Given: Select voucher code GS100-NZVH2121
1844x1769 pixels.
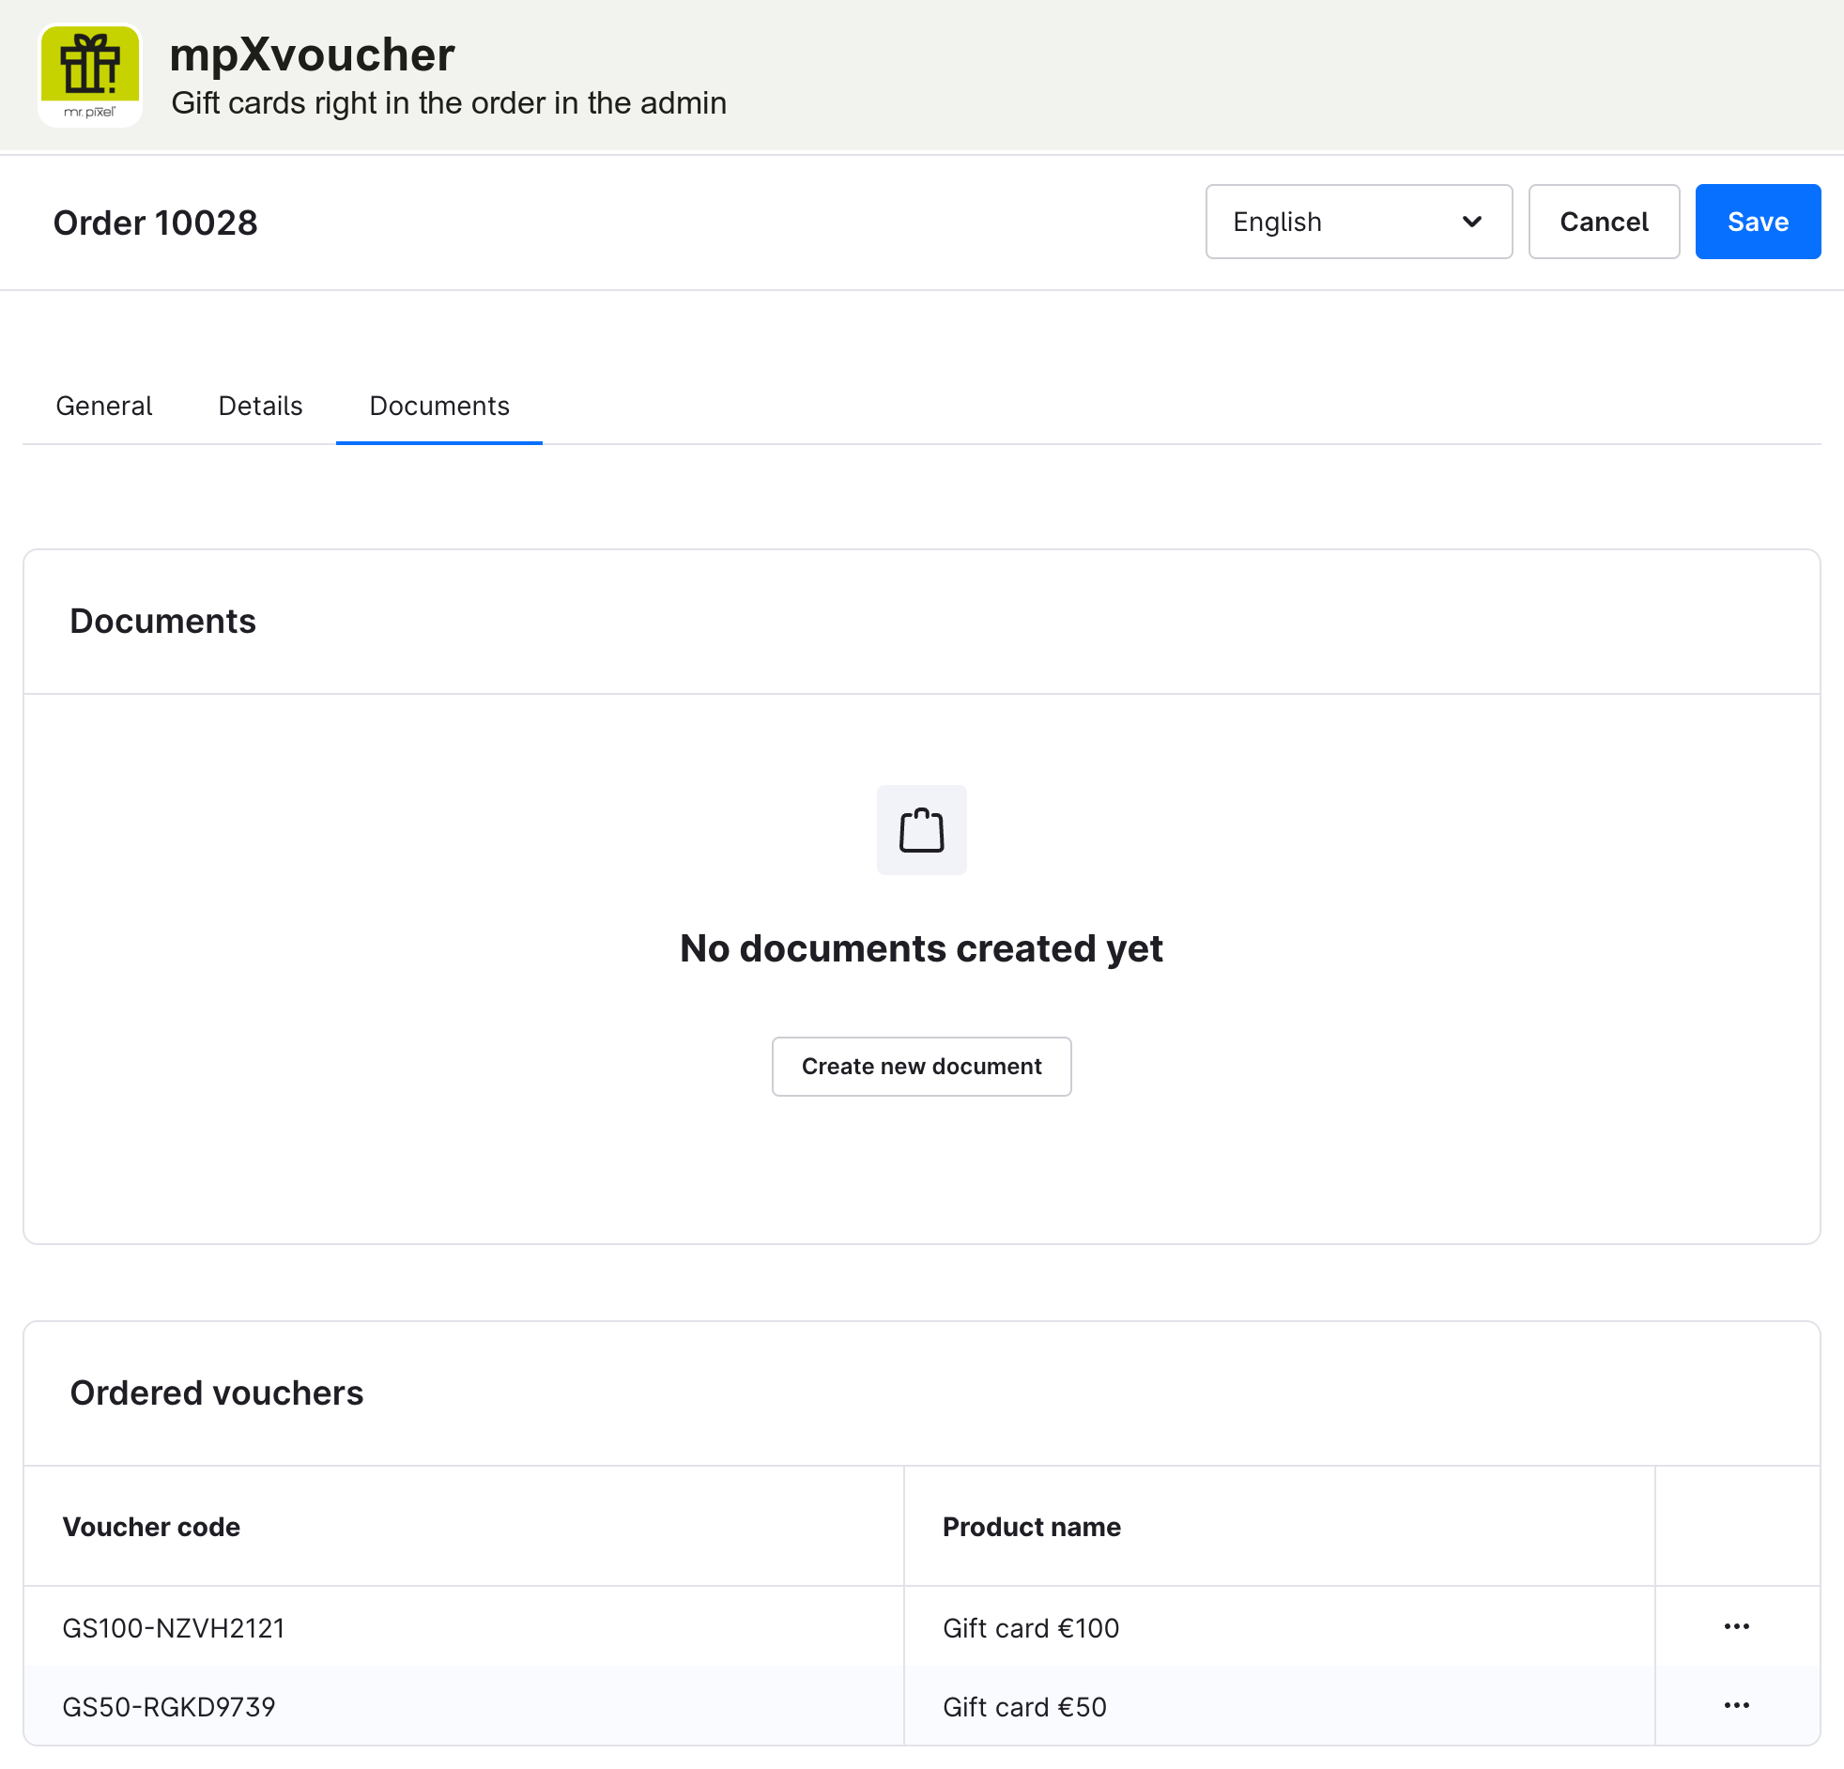Looking at the screenshot, I should tap(173, 1629).
